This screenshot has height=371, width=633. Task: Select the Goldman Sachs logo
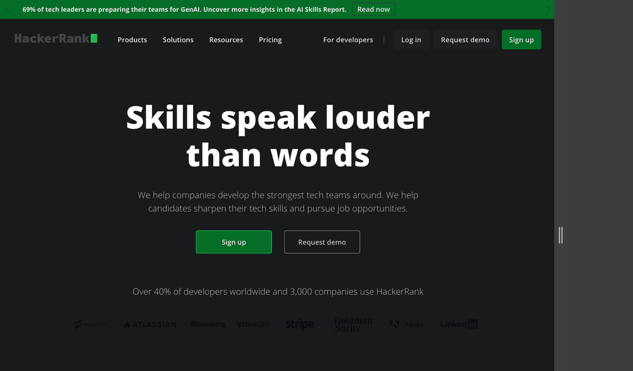coord(352,324)
